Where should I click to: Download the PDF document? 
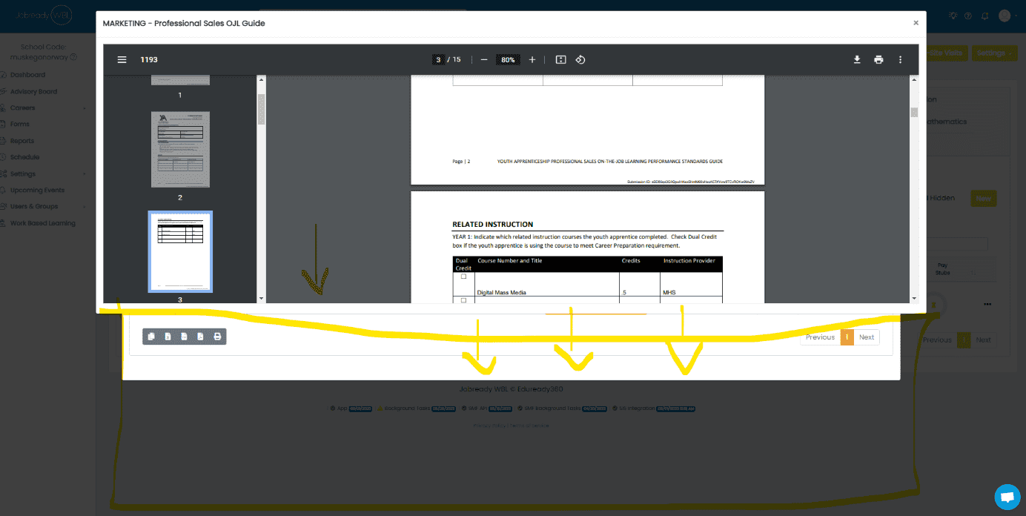click(x=857, y=60)
